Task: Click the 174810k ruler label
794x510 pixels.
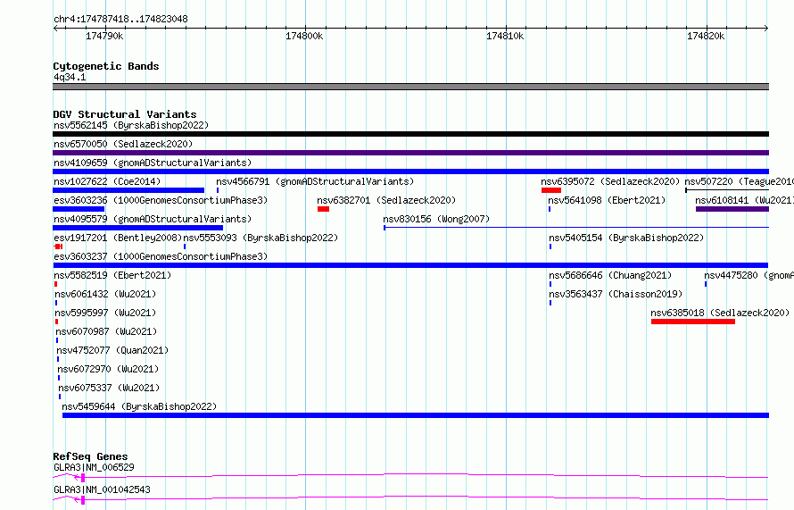Action: 505,36
